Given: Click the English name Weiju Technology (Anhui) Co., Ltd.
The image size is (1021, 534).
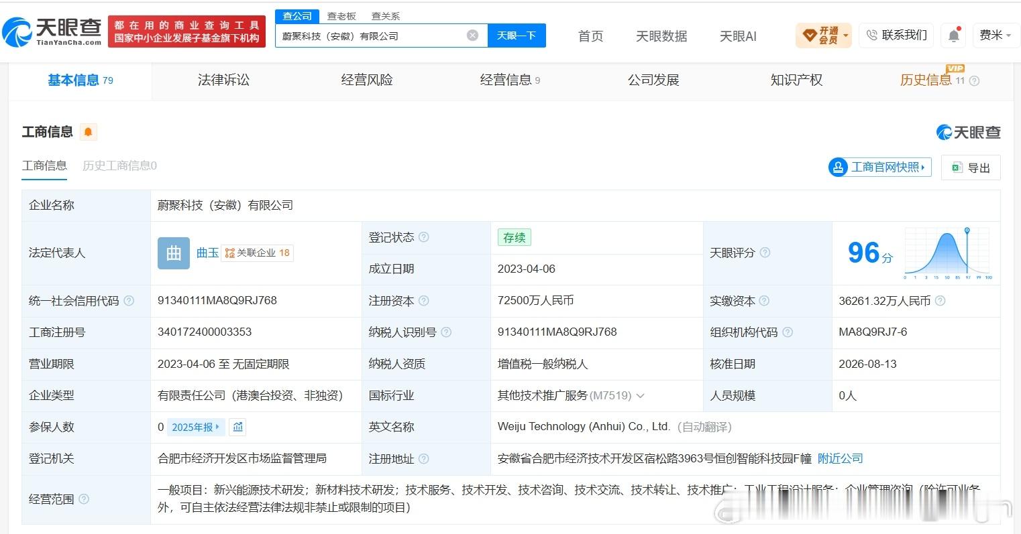Looking at the screenshot, I should 584,427.
